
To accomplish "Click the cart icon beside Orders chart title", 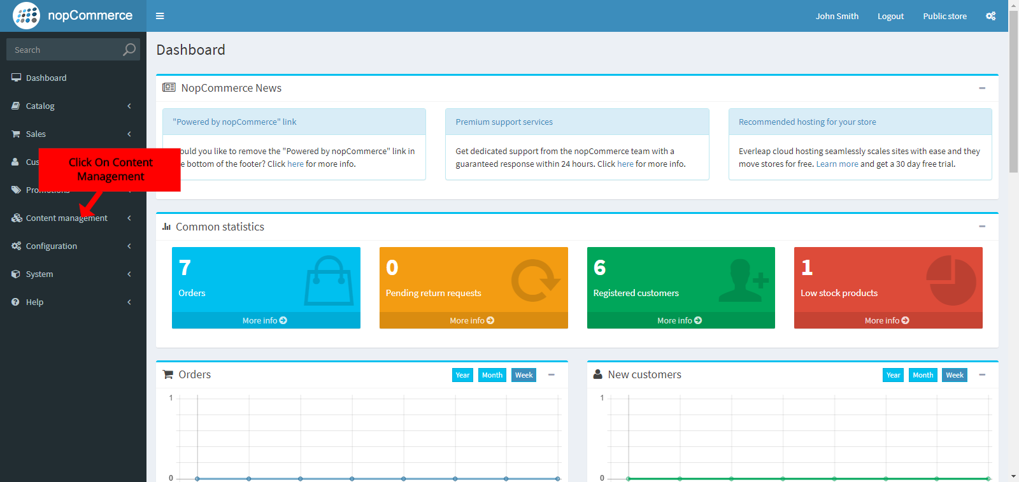I will click(x=168, y=374).
